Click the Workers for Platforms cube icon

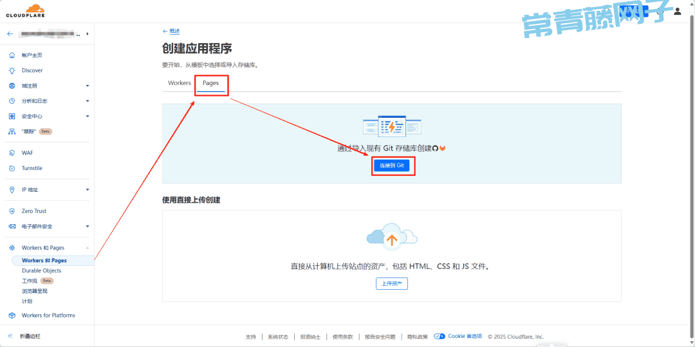pyautogui.click(x=12, y=315)
